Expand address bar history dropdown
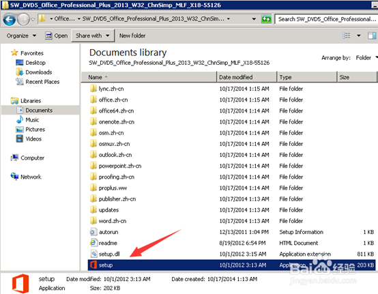Screen dimensions: 378x294 coord(254,19)
